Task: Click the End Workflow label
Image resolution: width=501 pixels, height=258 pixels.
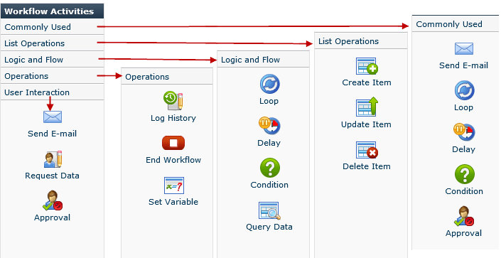Action: [173, 160]
